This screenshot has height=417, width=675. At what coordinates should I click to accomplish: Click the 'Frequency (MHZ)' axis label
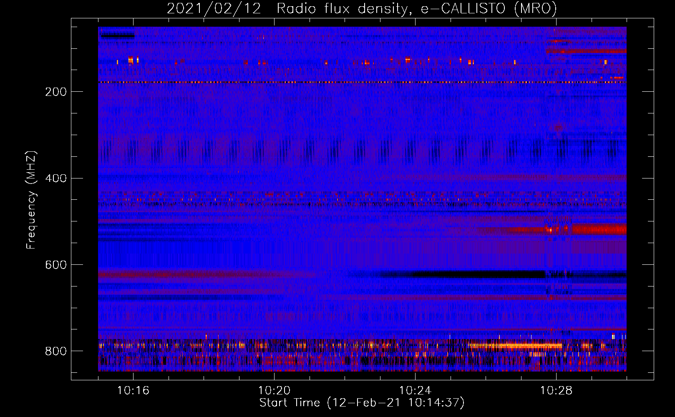[x=31, y=200]
